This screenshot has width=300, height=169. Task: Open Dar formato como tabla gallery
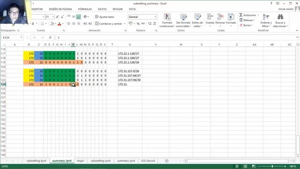pyautogui.click(x=183, y=21)
